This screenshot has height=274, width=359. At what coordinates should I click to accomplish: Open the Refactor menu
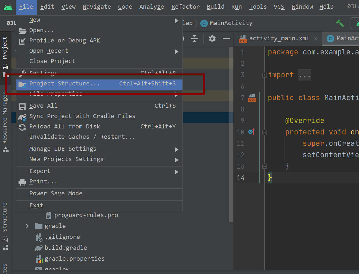pos(185,7)
